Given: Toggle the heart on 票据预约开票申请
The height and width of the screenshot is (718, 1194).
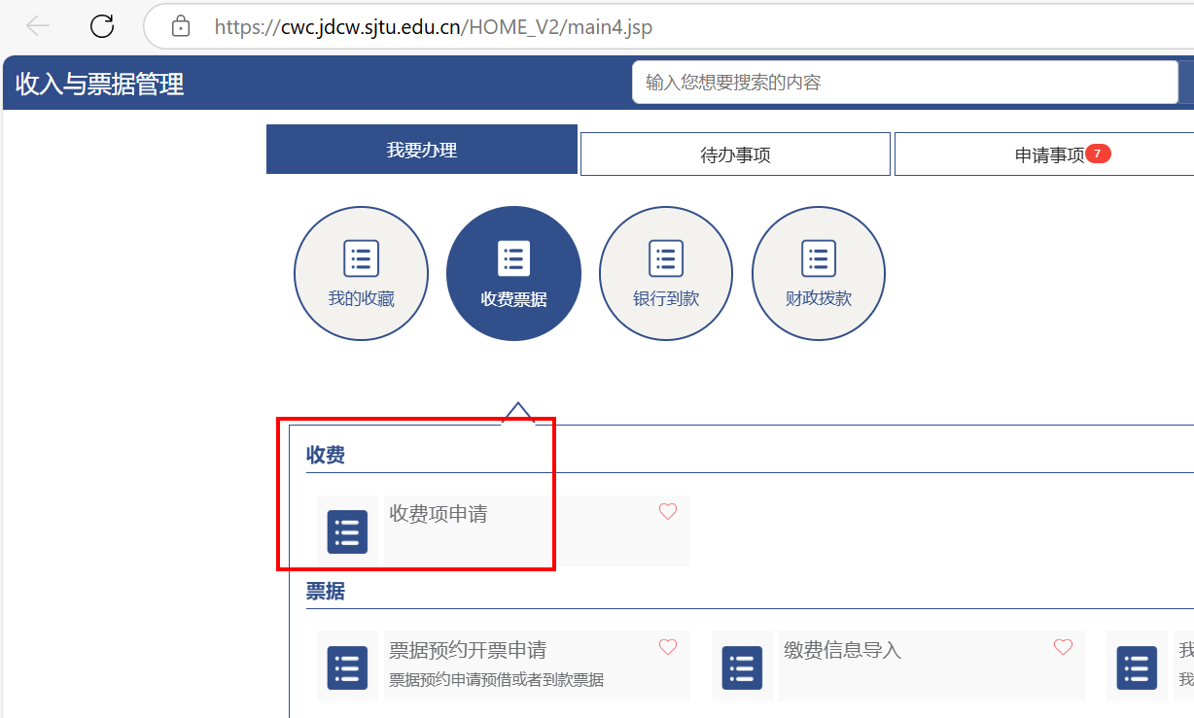Looking at the screenshot, I should [x=668, y=647].
